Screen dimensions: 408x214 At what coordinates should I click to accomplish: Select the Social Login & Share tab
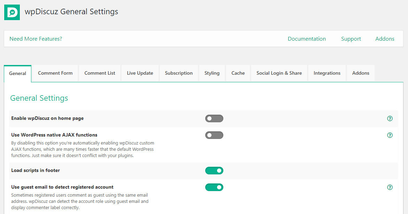279,73
